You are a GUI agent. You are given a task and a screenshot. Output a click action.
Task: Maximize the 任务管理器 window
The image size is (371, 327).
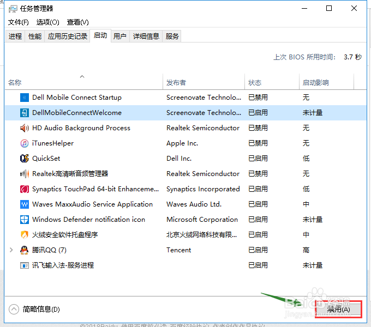pyautogui.click(x=329, y=9)
